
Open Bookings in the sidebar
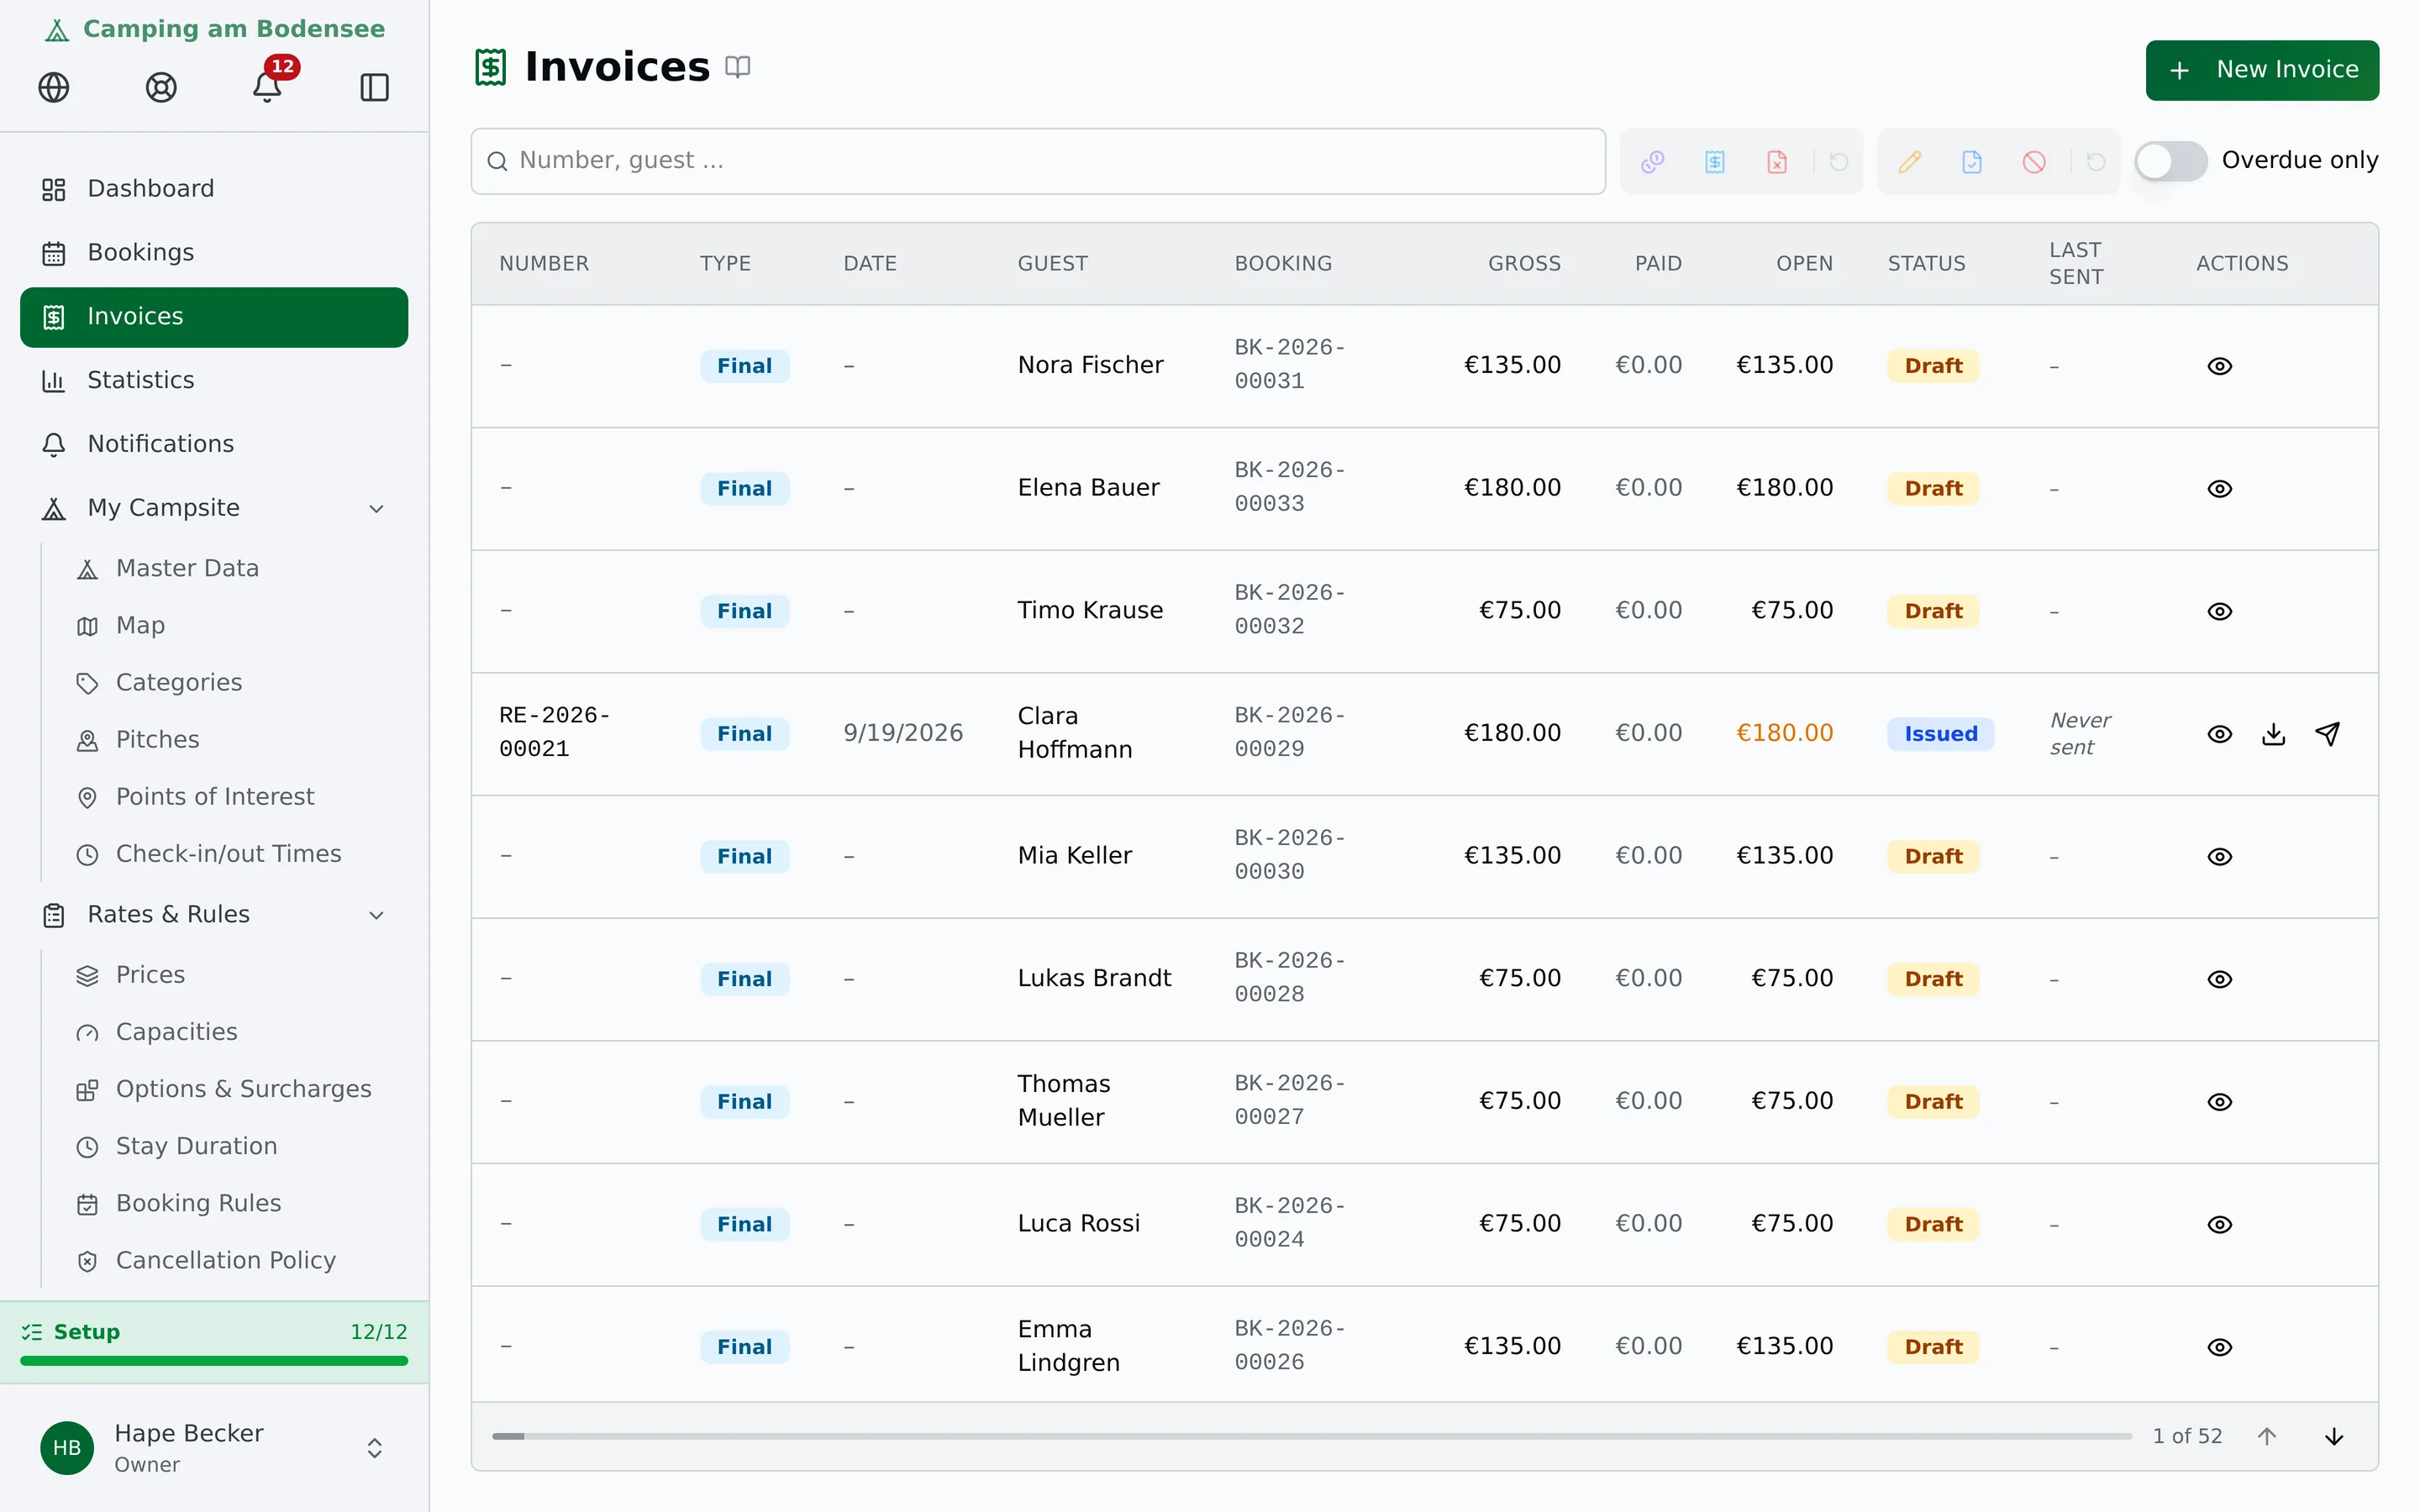click(214, 253)
